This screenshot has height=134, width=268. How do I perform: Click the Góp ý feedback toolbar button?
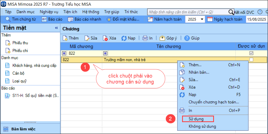(x=168, y=38)
